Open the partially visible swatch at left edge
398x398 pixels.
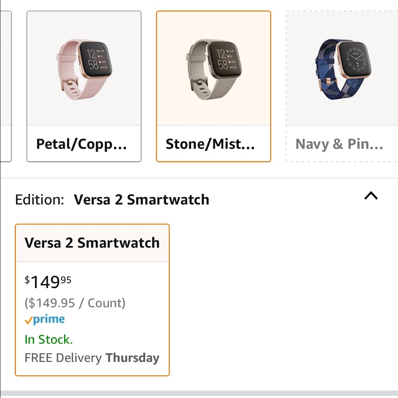point(6,86)
